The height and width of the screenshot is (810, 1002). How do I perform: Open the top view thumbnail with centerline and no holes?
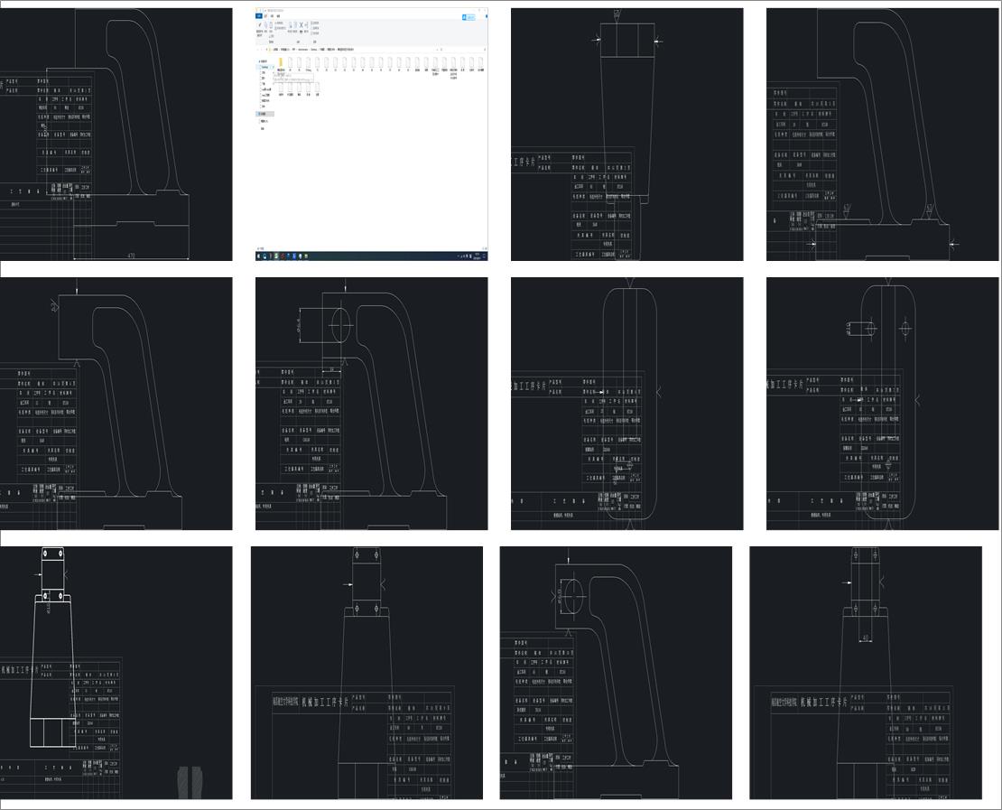click(626, 404)
